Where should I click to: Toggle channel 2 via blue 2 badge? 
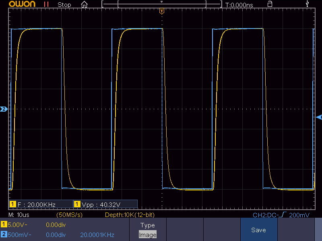tap(4, 235)
